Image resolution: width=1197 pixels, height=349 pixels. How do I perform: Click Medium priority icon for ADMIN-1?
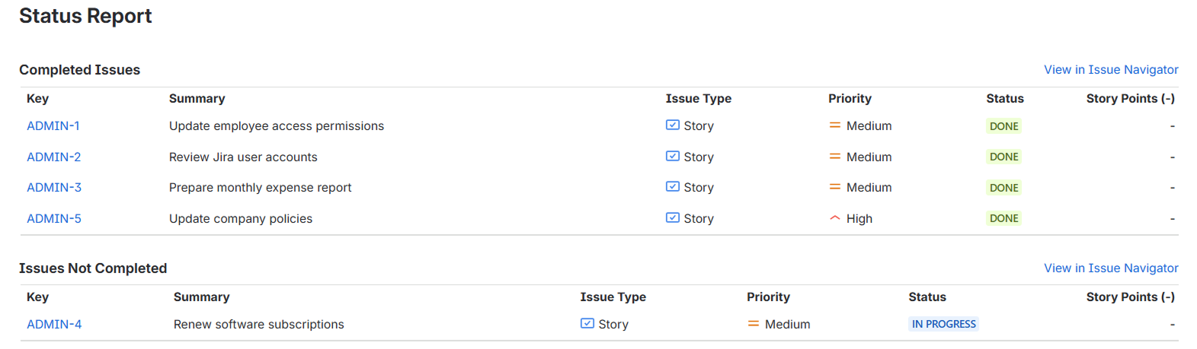(835, 125)
